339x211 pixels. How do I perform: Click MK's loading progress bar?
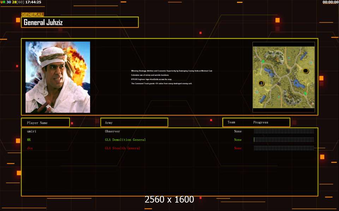284,140
